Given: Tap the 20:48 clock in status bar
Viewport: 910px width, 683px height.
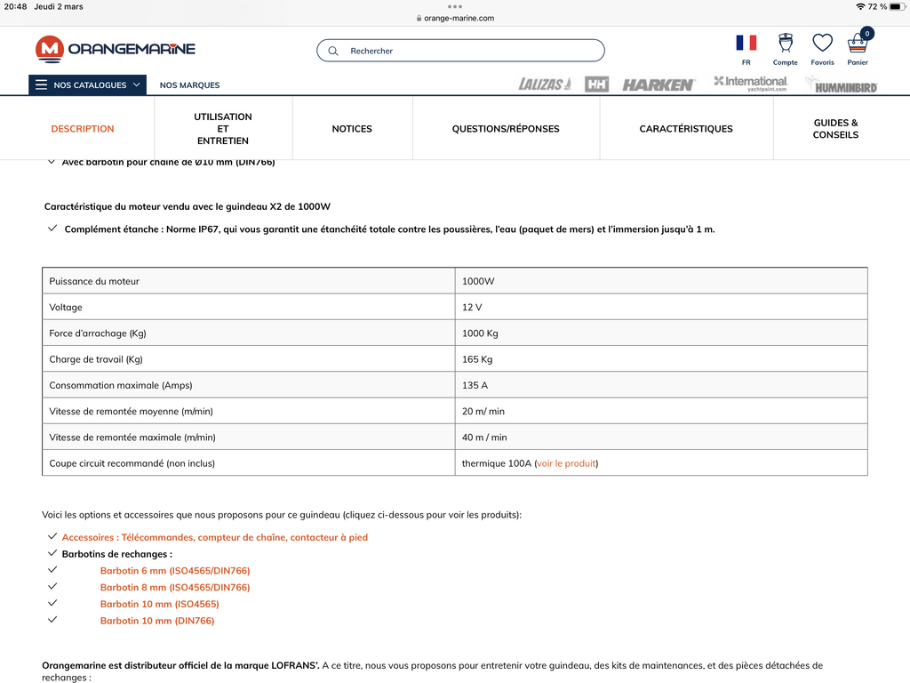Looking at the screenshot, I should pos(16,6).
